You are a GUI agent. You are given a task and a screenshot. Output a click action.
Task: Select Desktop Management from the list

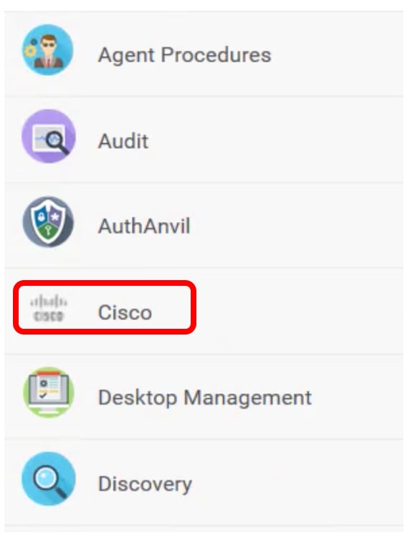tap(204, 397)
